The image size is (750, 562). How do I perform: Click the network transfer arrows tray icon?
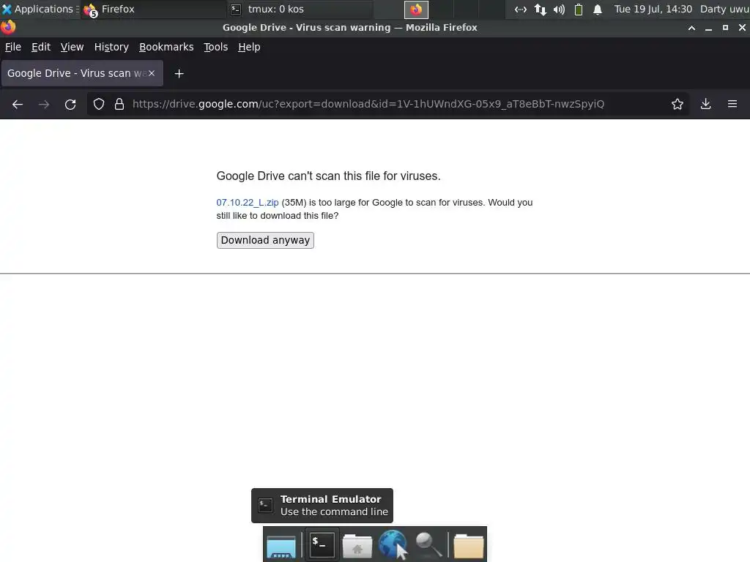click(x=540, y=10)
